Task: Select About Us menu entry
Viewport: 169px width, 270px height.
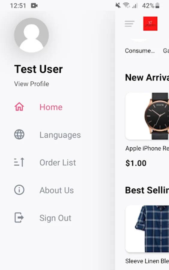Action: coord(57,190)
